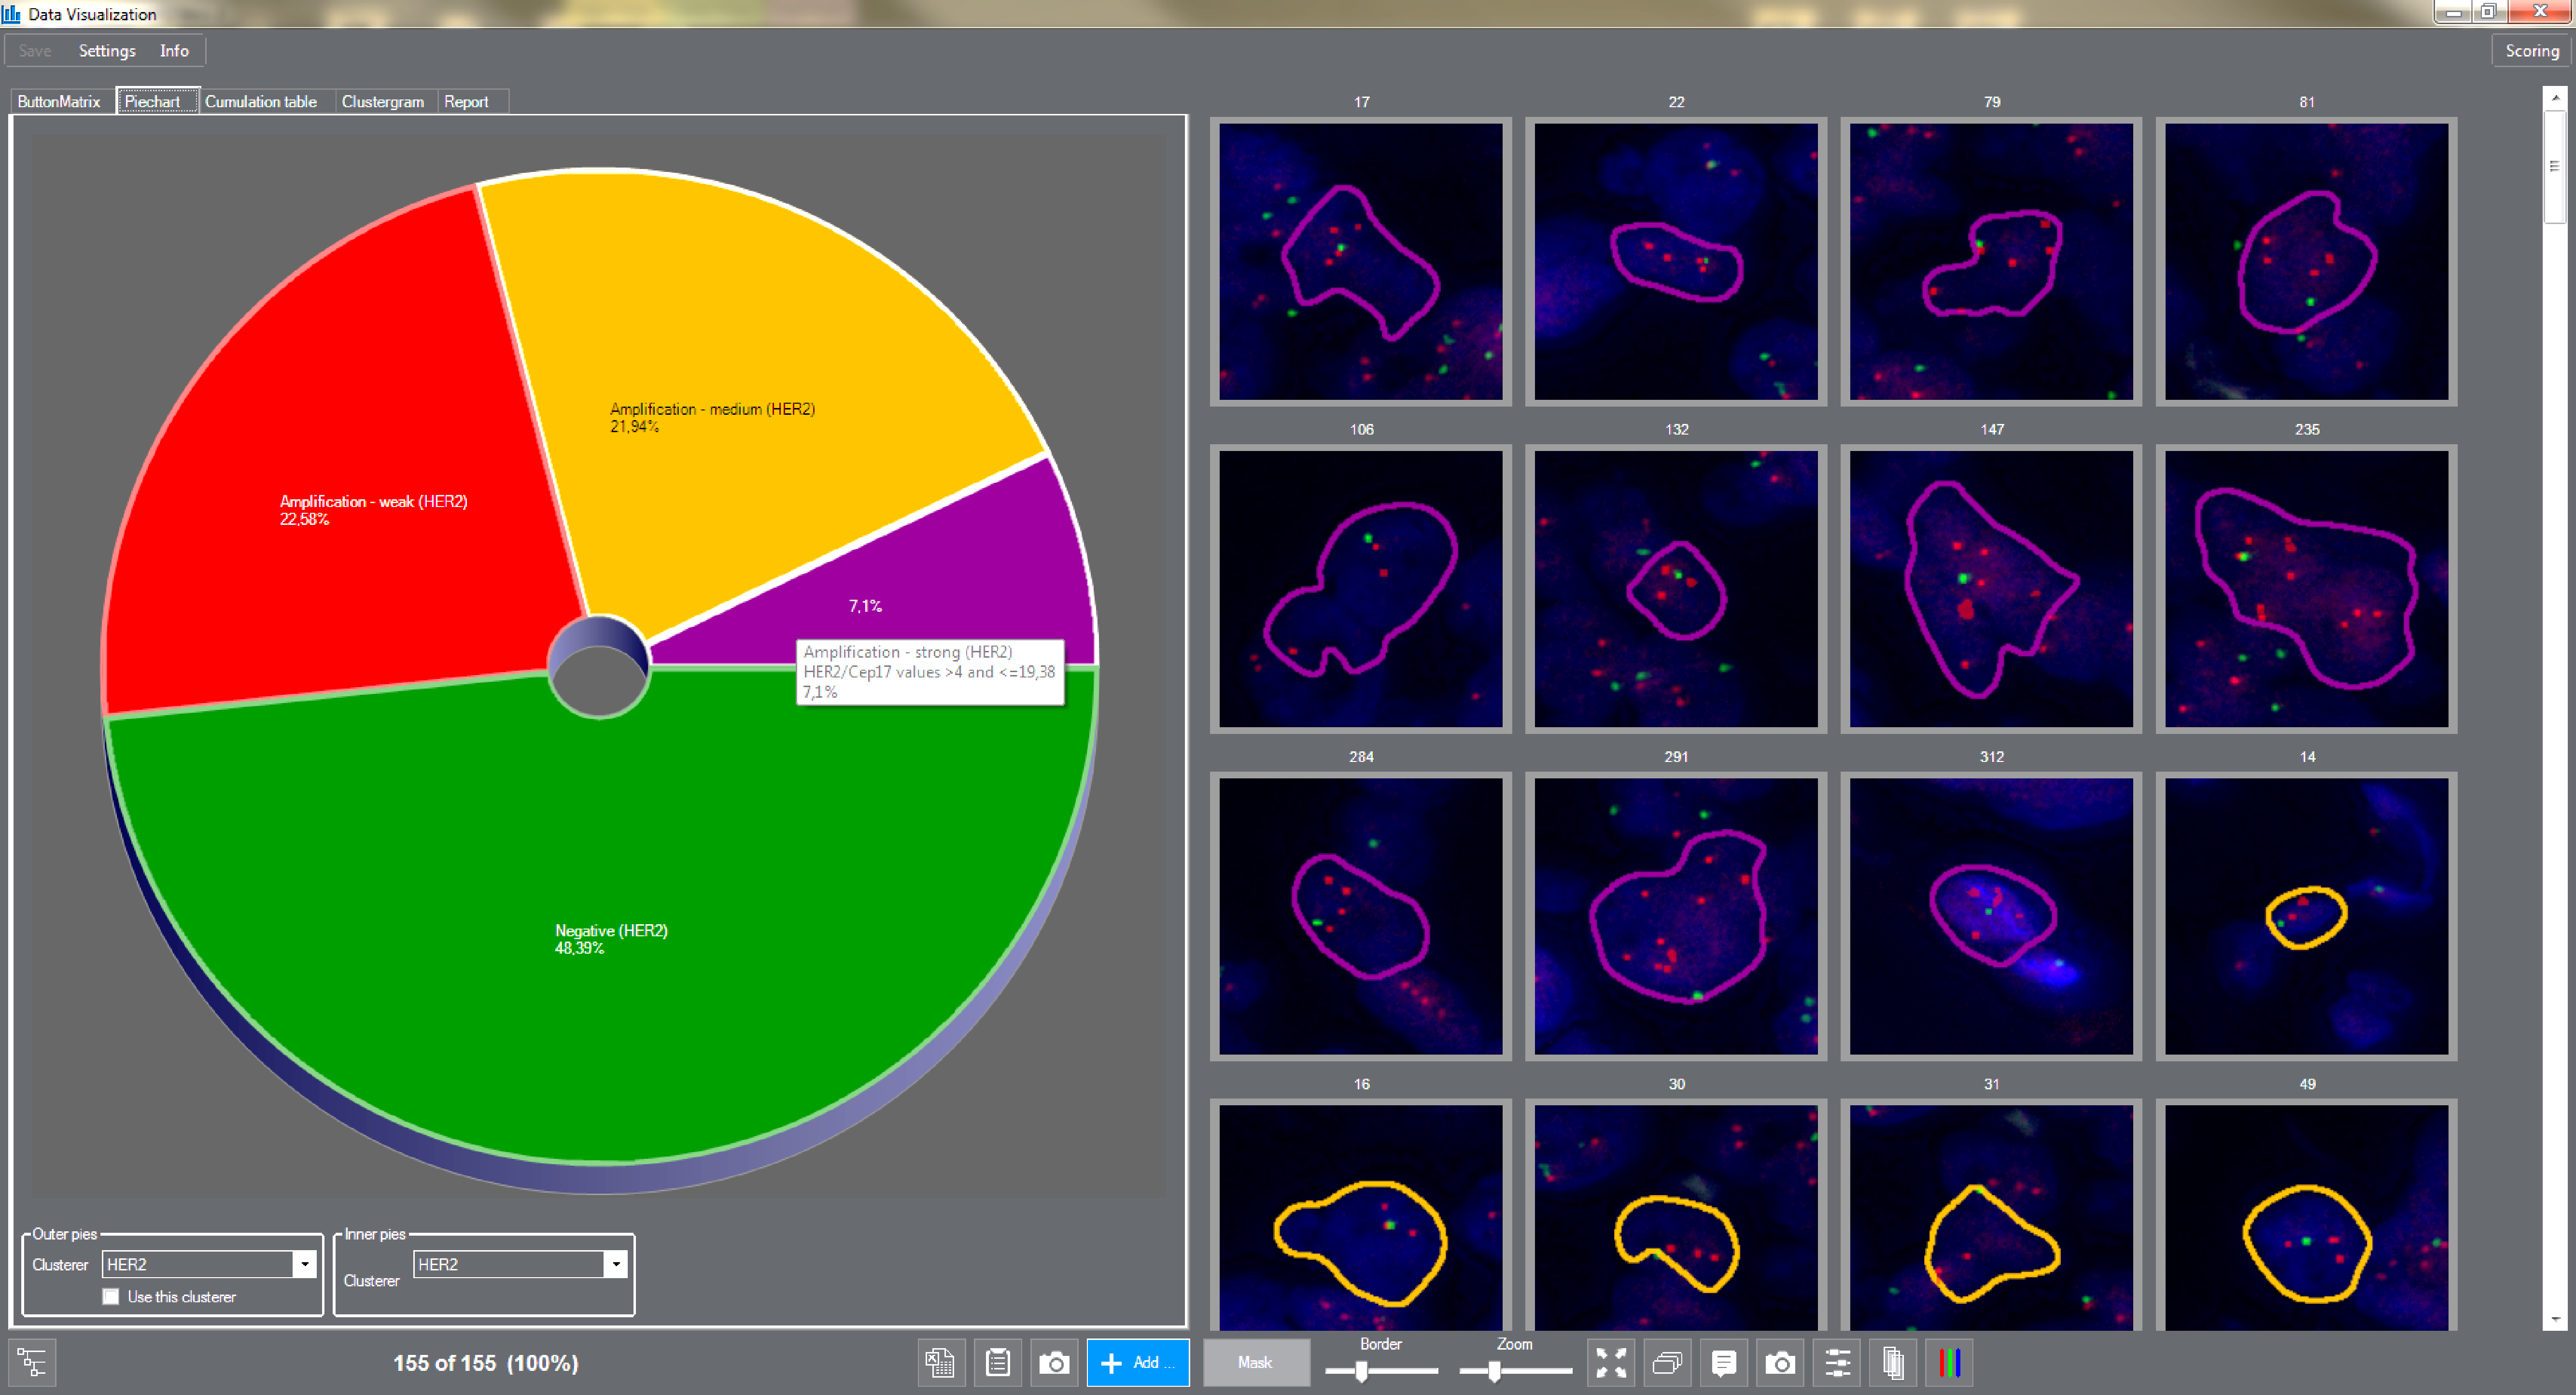Image resolution: width=2576 pixels, height=1395 pixels.
Task: Click the stacked layers gallery icon
Action: [1667, 1362]
